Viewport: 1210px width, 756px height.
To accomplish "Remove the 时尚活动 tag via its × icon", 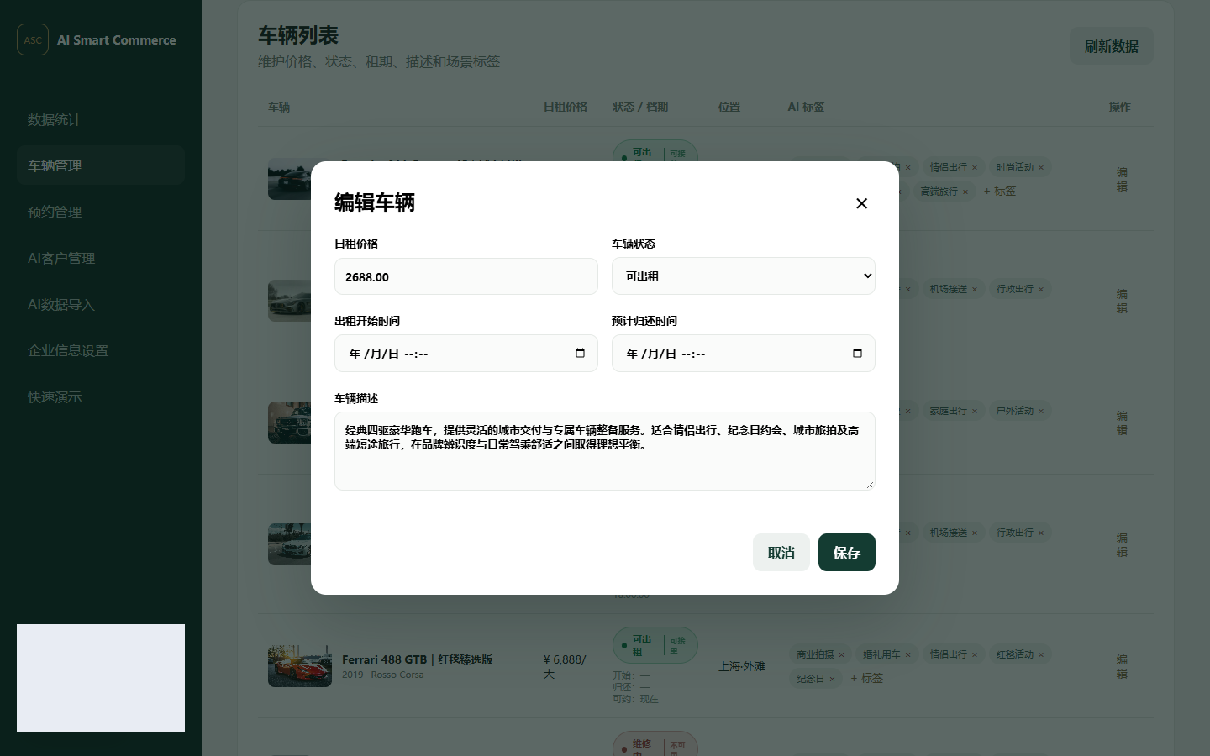I will (1041, 168).
